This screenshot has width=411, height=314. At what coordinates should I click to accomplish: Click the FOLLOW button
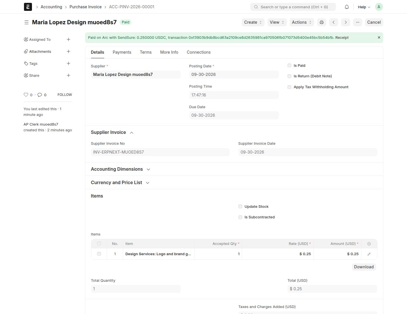[x=65, y=95]
